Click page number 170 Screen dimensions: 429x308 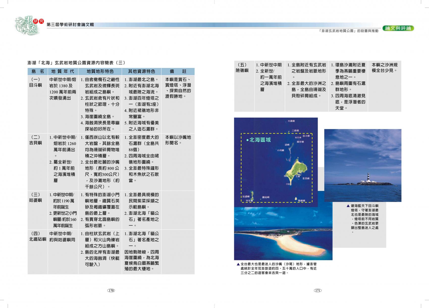point(111,291)
